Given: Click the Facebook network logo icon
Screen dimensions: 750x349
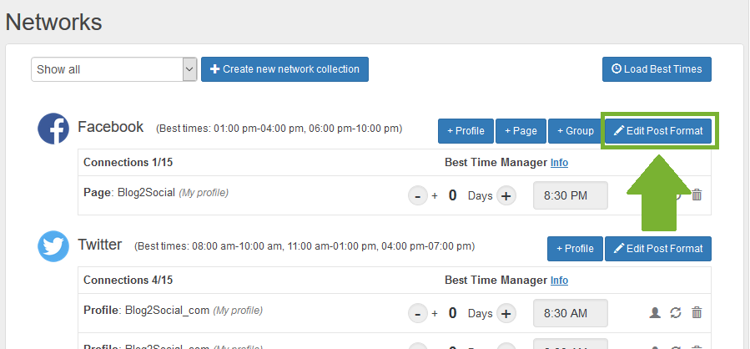Looking at the screenshot, I should click(x=53, y=129).
